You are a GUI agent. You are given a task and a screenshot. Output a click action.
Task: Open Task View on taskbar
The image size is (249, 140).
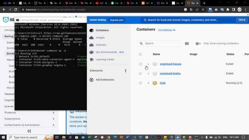tap(57, 137)
